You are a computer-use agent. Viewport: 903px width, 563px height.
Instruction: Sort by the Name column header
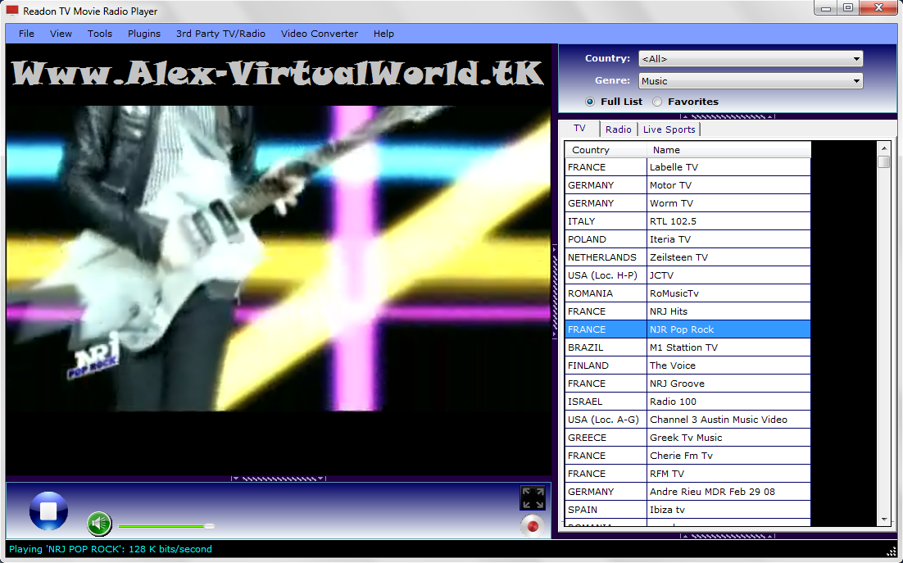click(x=728, y=150)
